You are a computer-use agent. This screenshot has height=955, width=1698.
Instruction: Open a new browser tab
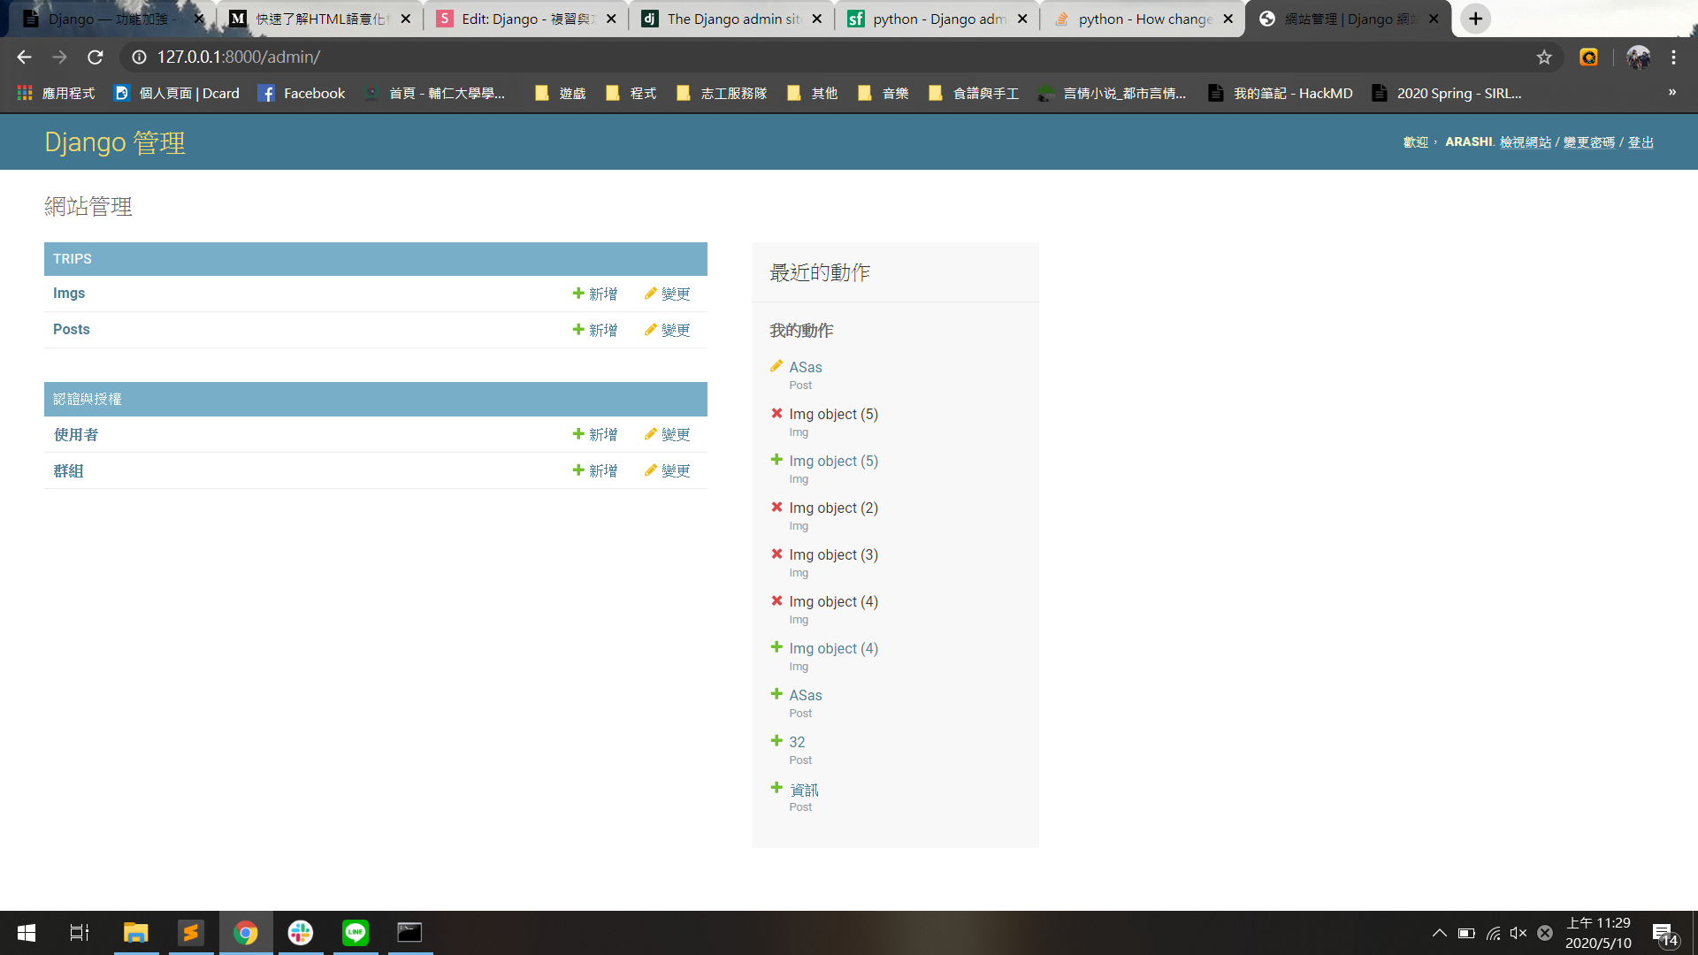(1475, 19)
